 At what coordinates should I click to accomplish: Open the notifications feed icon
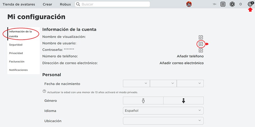[x=223, y=4]
